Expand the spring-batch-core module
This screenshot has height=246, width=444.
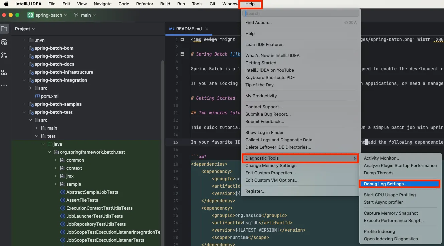pos(24,56)
